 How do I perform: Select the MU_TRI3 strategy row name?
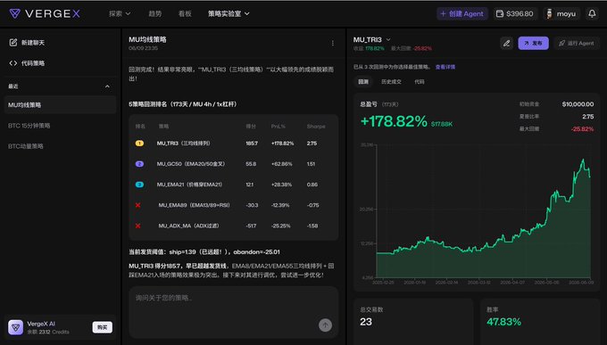pos(183,144)
